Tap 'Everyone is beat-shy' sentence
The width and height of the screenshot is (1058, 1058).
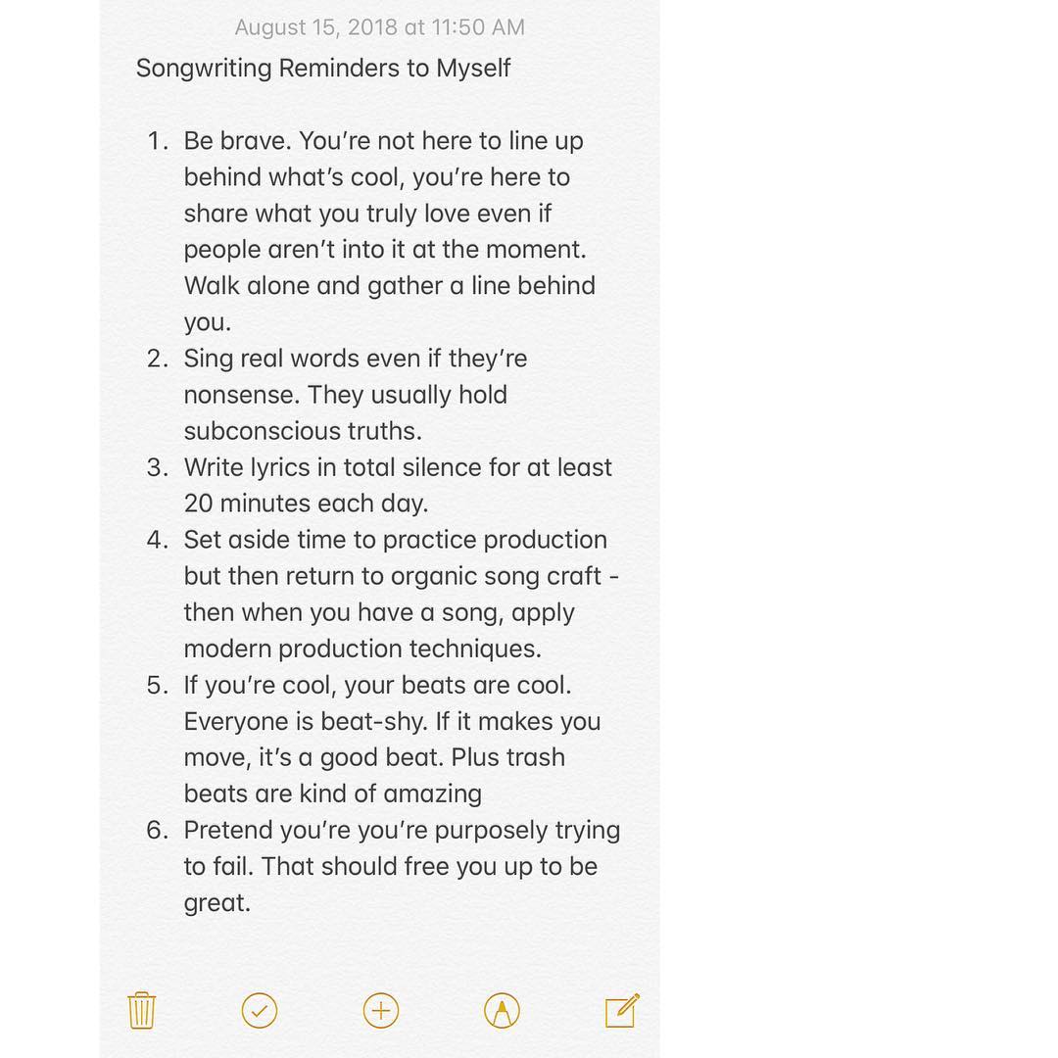click(306, 721)
